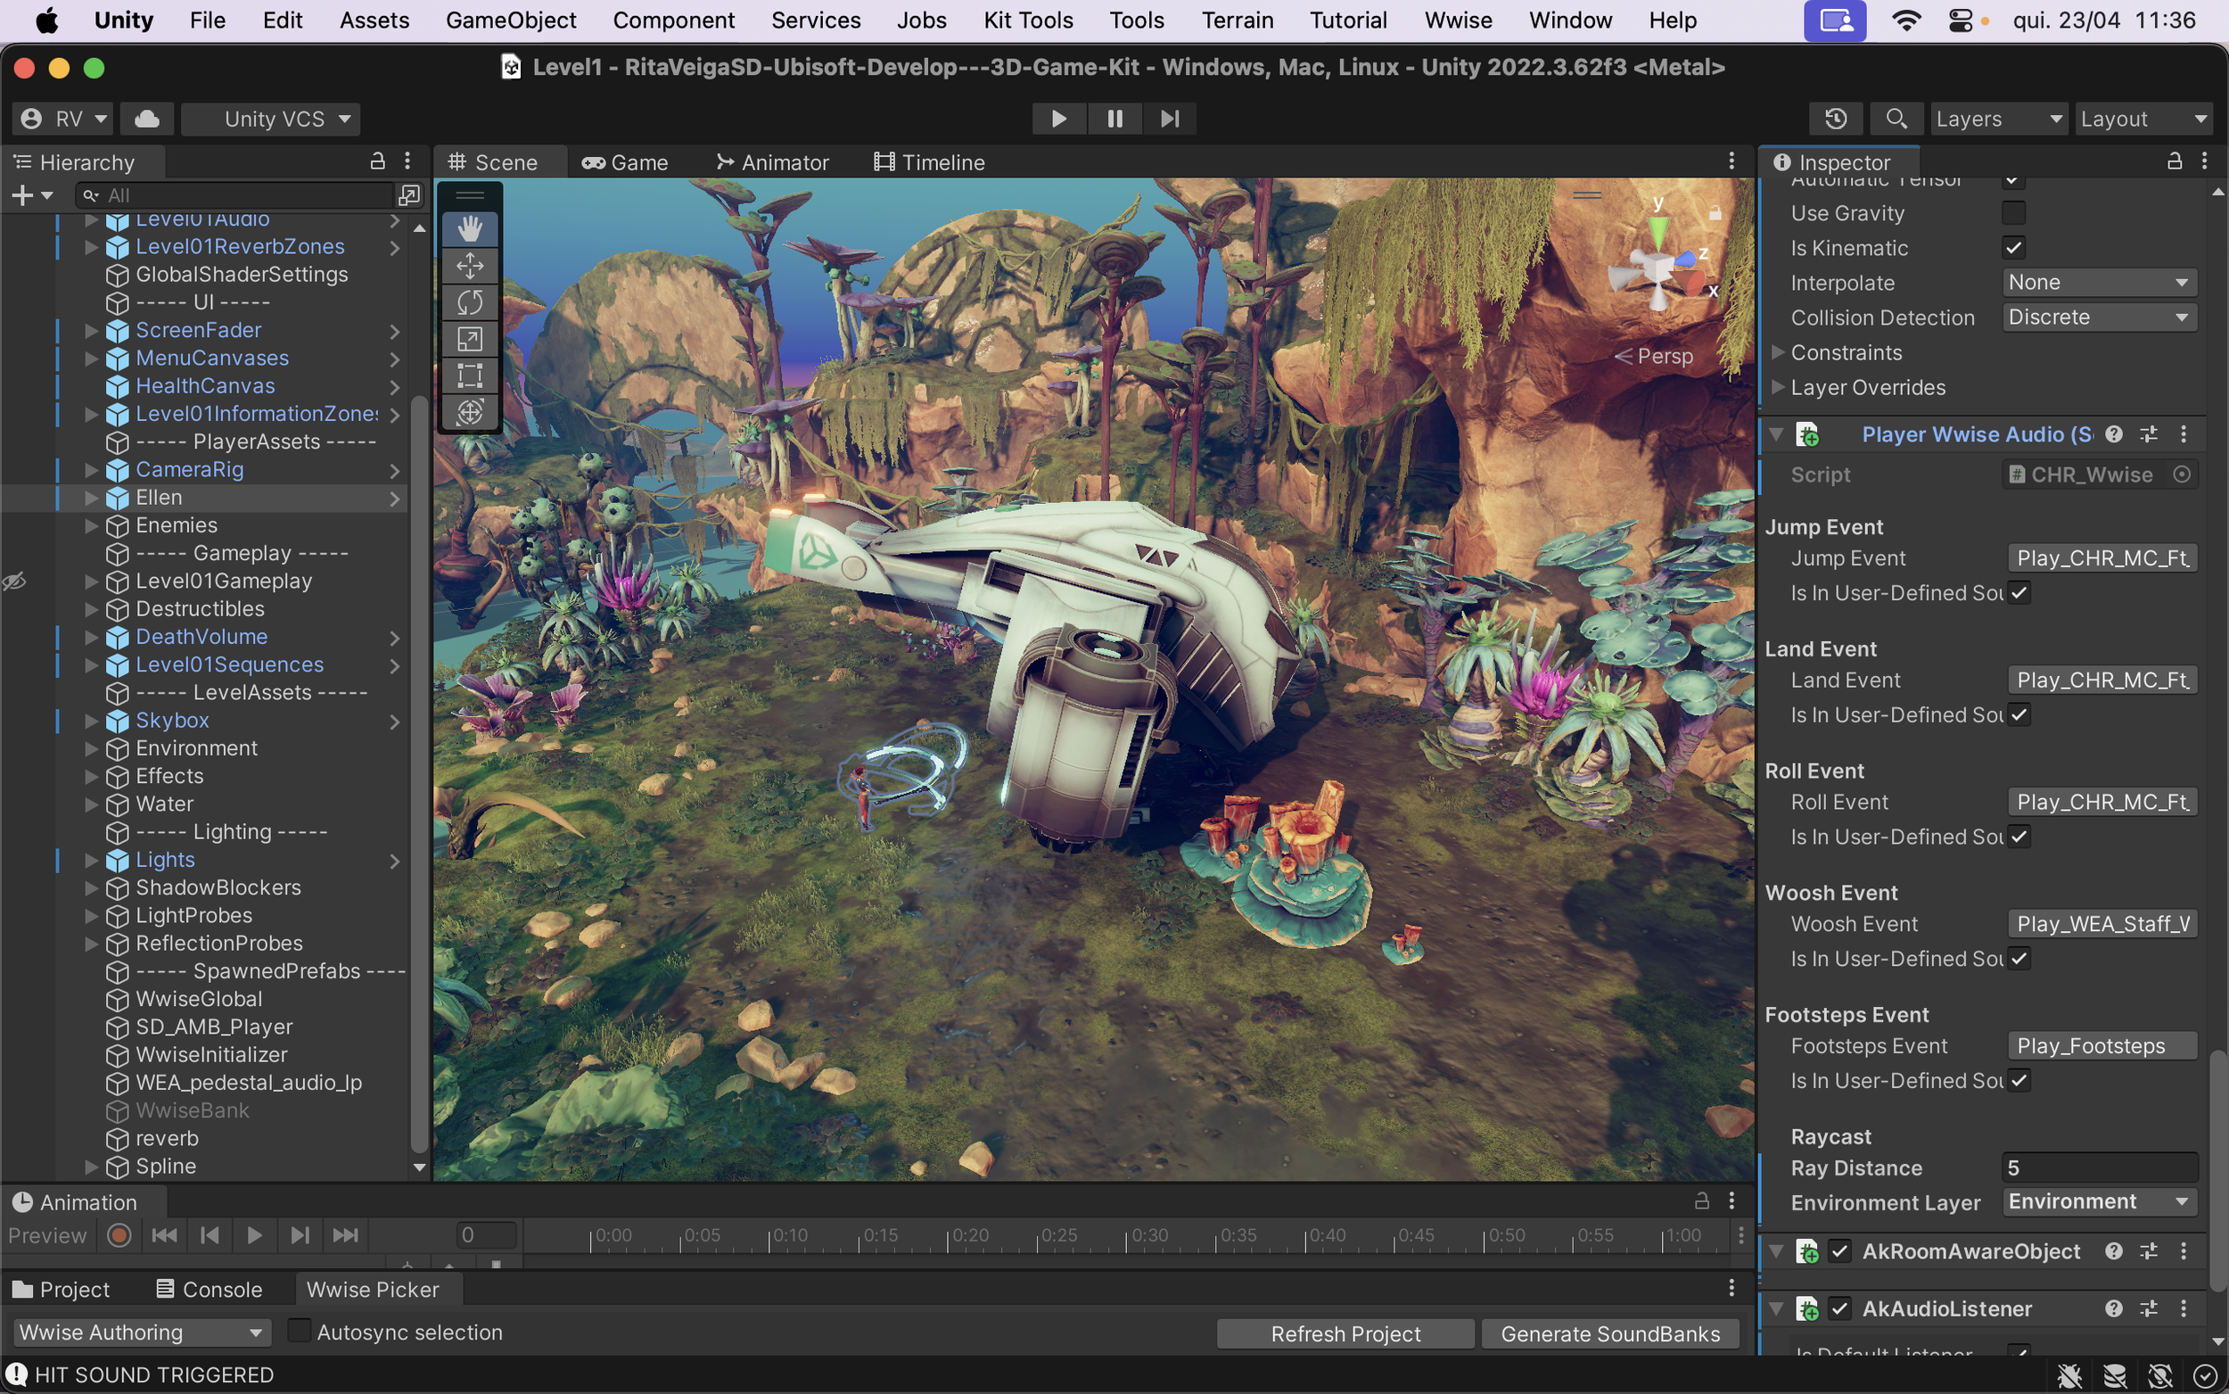
Task: Select the Rect tool in Scene toolbar
Action: 470,375
